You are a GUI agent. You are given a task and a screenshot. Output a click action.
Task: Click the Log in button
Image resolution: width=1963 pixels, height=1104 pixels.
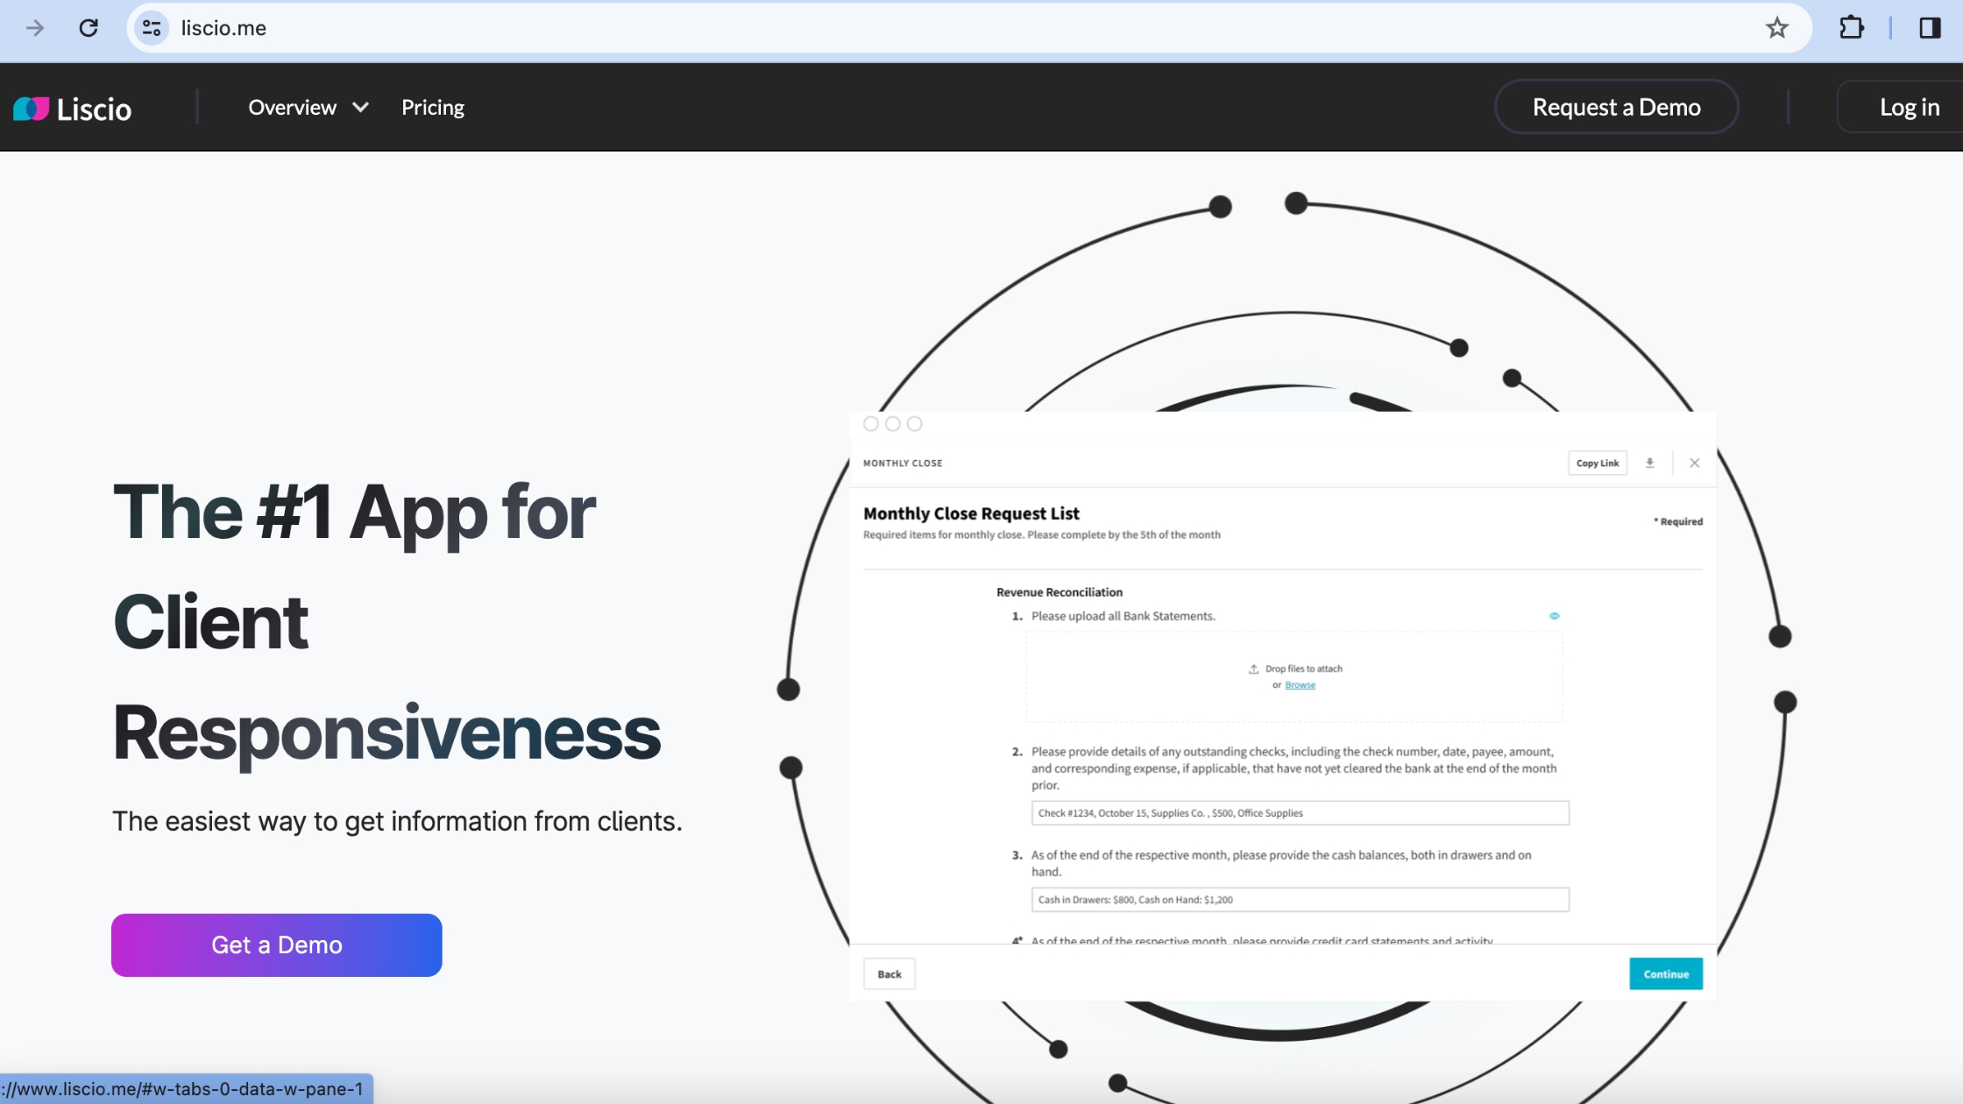[1909, 107]
